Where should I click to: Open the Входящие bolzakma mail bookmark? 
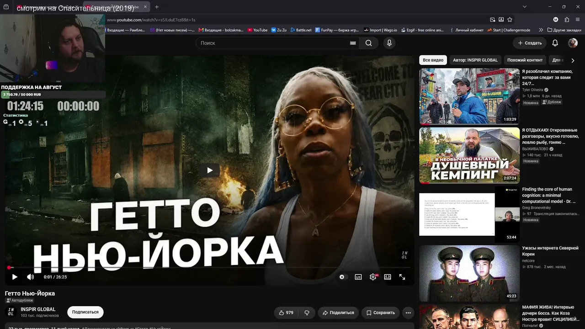220,30
